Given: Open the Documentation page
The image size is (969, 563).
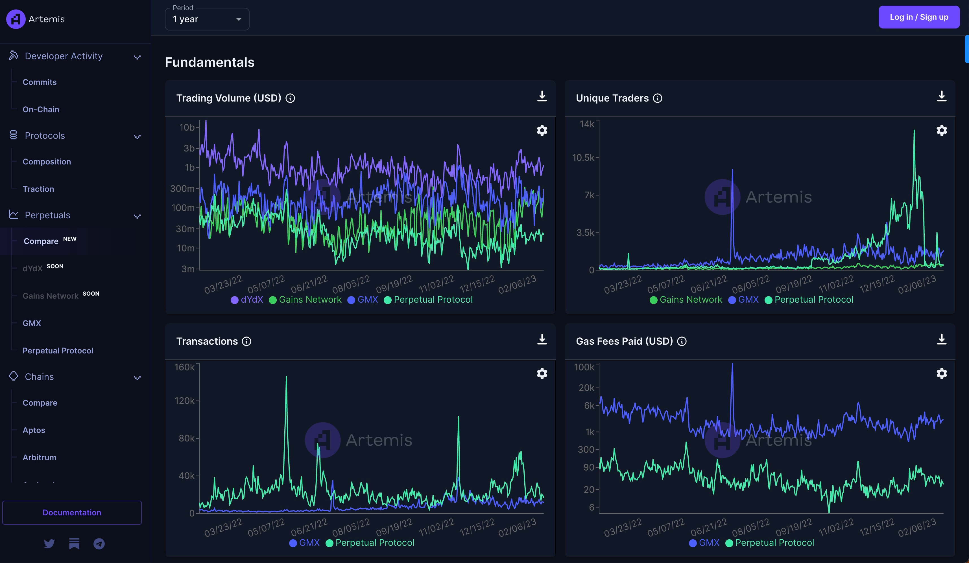Looking at the screenshot, I should (x=71, y=512).
